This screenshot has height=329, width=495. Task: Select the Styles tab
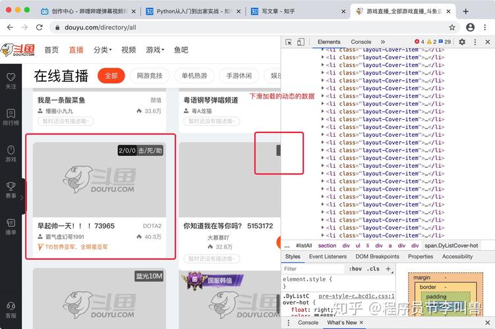tap(293, 257)
